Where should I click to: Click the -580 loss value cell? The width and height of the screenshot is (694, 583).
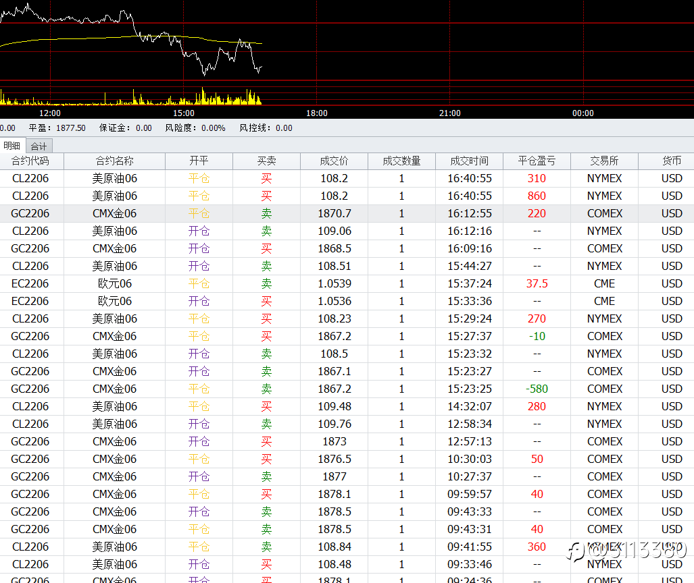[537, 389]
